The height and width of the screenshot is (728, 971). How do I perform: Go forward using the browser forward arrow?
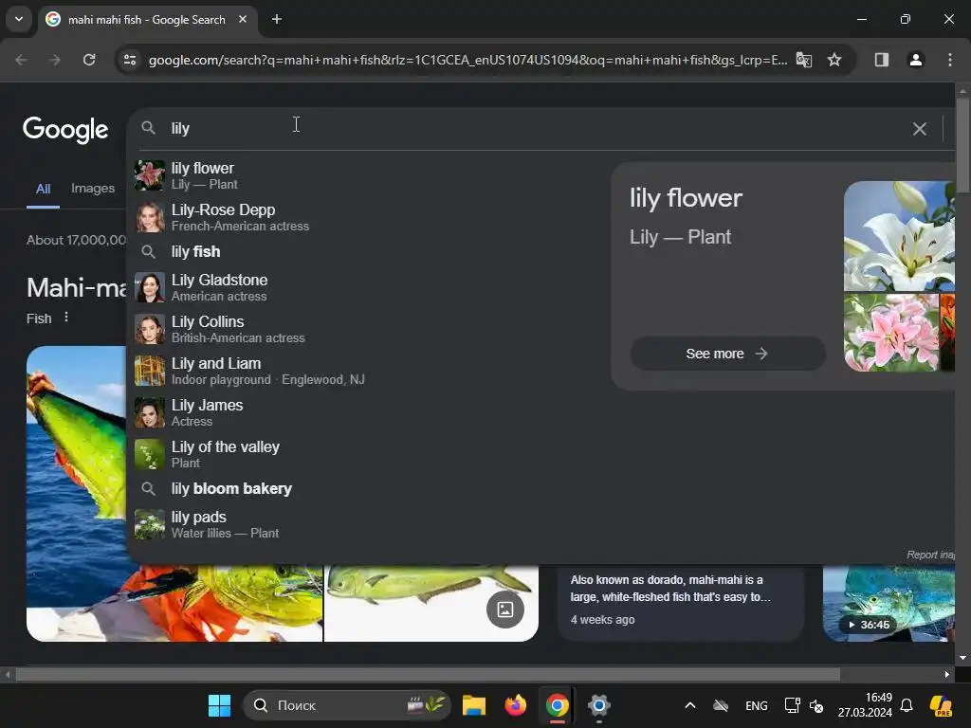pyautogui.click(x=55, y=60)
